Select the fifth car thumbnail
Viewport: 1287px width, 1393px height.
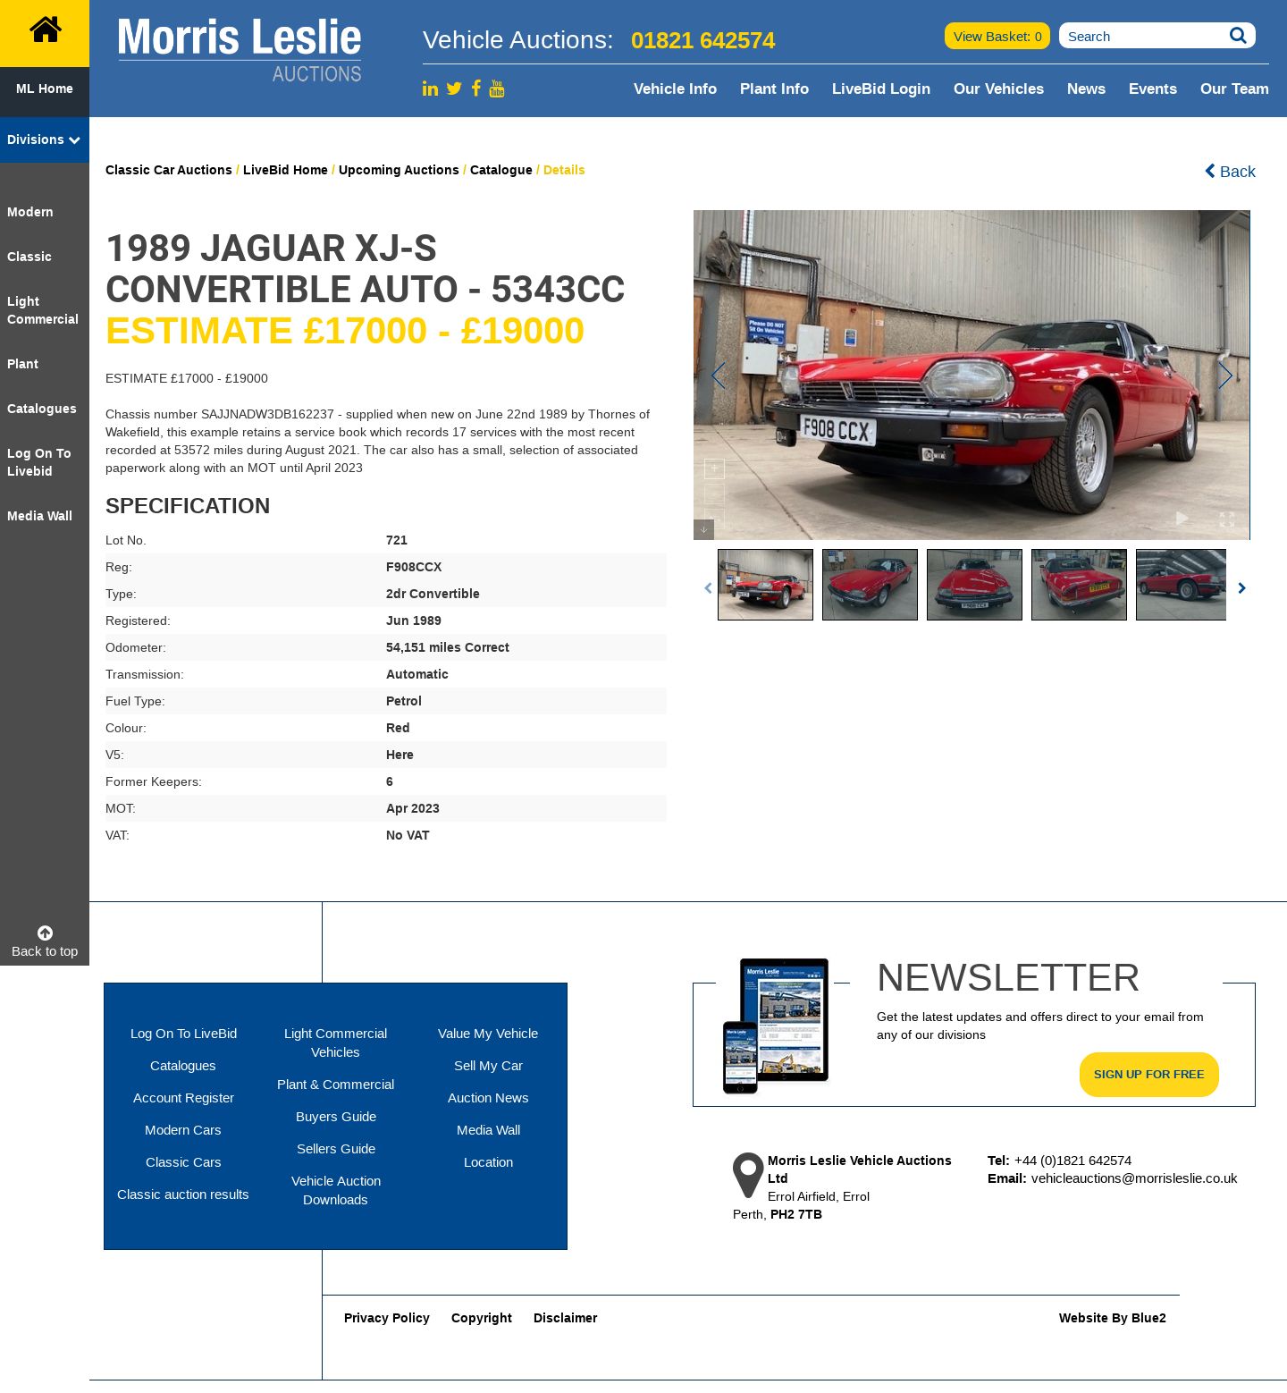[x=1182, y=585]
